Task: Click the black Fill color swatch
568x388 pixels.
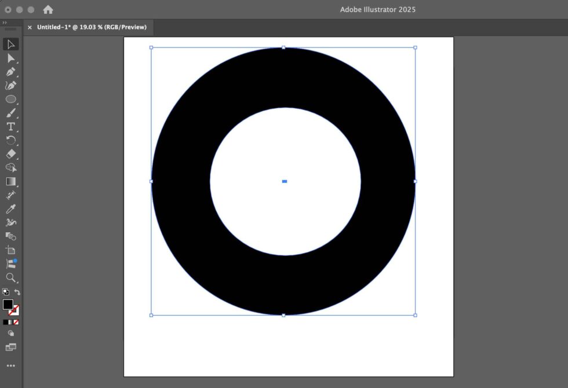Action: click(8, 304)
